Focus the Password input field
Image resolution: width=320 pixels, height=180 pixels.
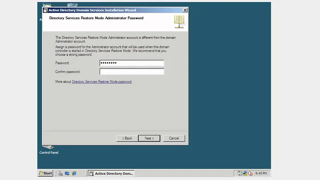tap(132, 63)
